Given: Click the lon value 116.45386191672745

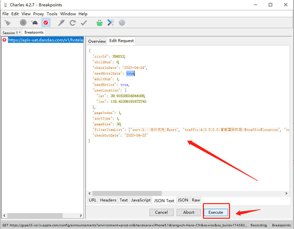Looking at the screenshot, I should click(128, 101).
